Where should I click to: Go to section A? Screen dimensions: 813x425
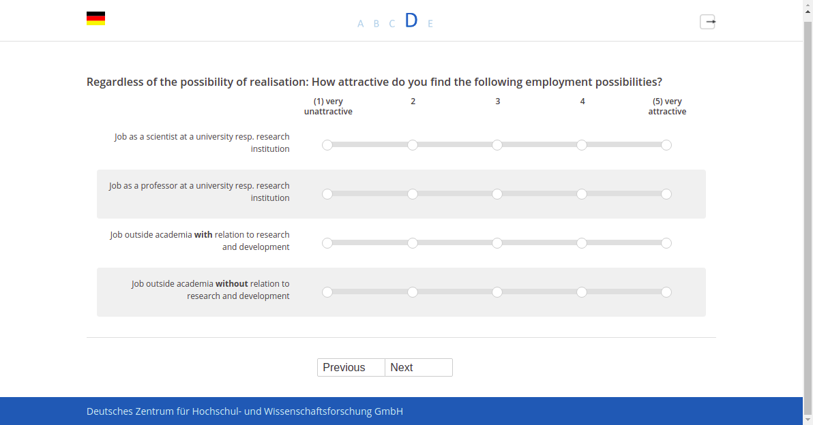360,24
